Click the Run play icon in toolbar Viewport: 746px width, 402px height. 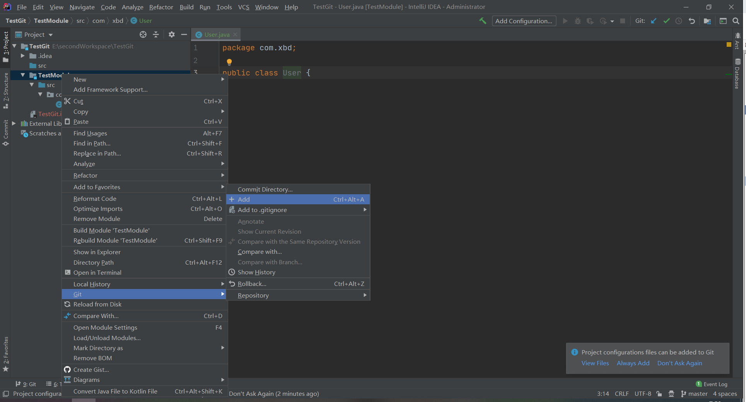coord(565,21)
